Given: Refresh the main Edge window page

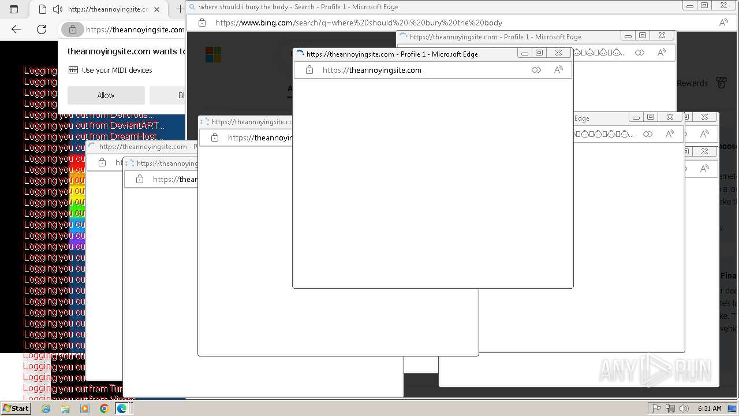Looking at the screenshot, I should click(x=42, y=29).
